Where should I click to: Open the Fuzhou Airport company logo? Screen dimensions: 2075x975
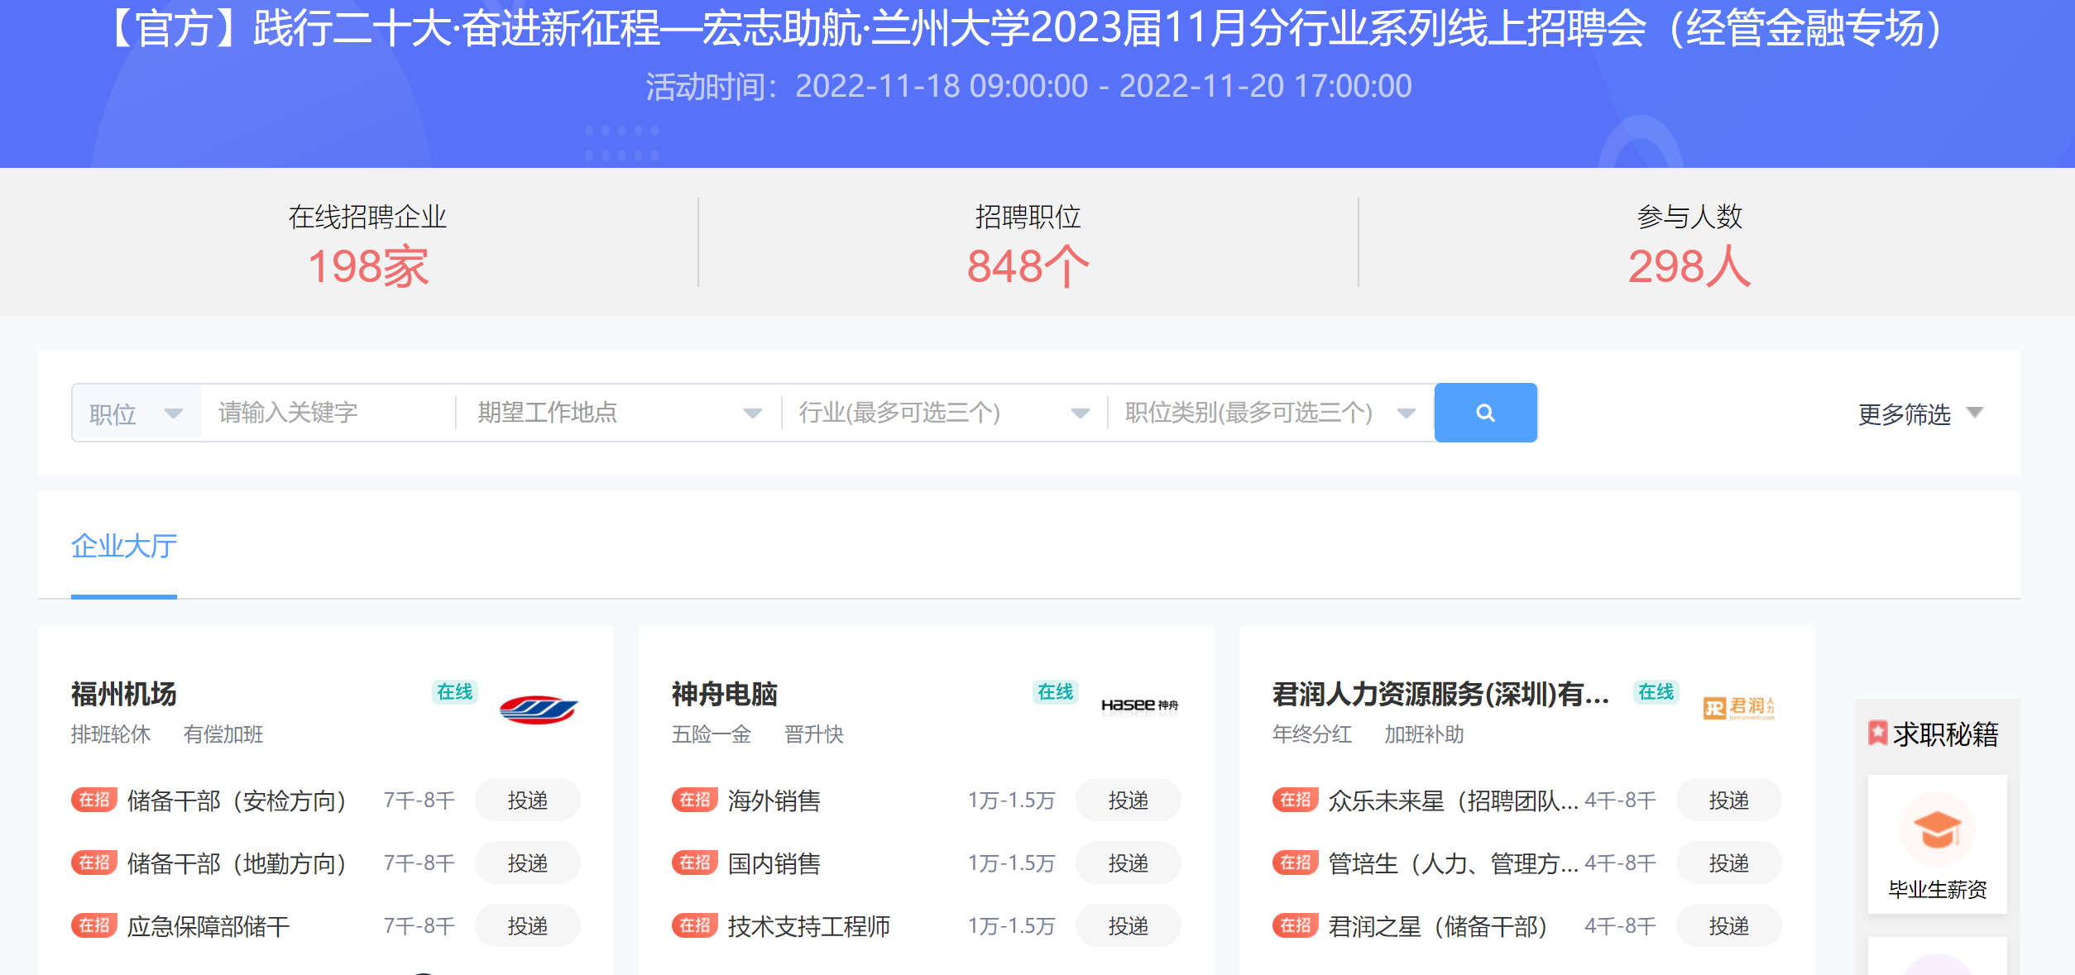[x=539, y=710]
